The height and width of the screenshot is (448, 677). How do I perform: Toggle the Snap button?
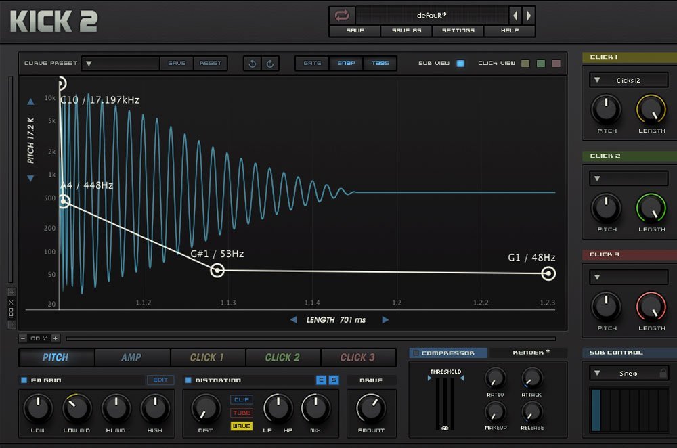[x=346, y=63]
